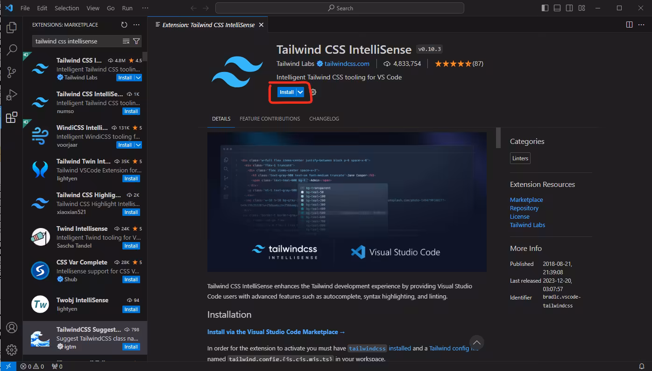The width and height of the screenshot is (652, 371).
Task: Click the scroll-to-top arrow button
Action: coord(476,342)
